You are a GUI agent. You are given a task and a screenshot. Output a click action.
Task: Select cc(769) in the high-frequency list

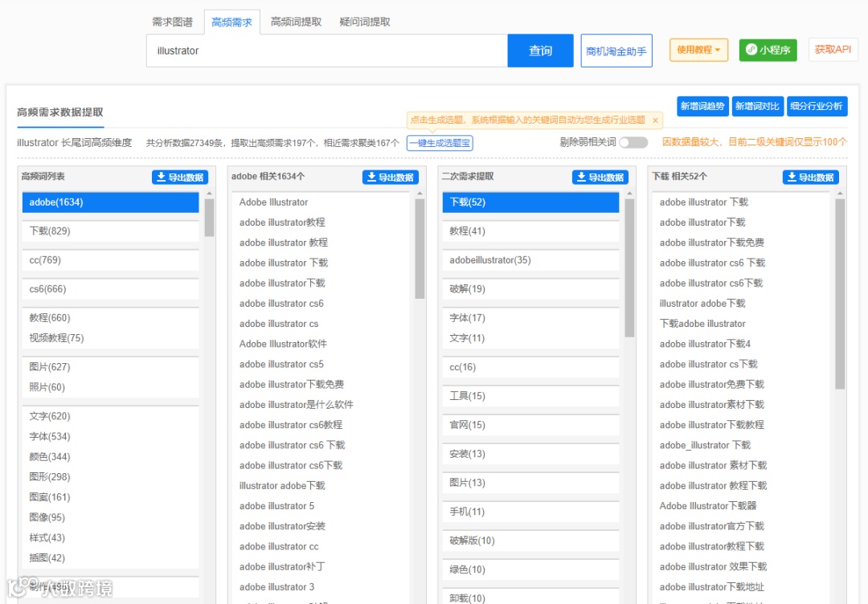[111, 260]
